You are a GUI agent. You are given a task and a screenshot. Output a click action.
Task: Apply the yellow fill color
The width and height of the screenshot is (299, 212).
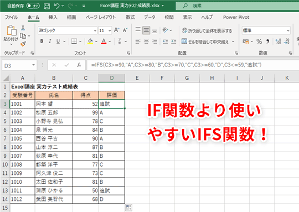click(x=90, y=41)
